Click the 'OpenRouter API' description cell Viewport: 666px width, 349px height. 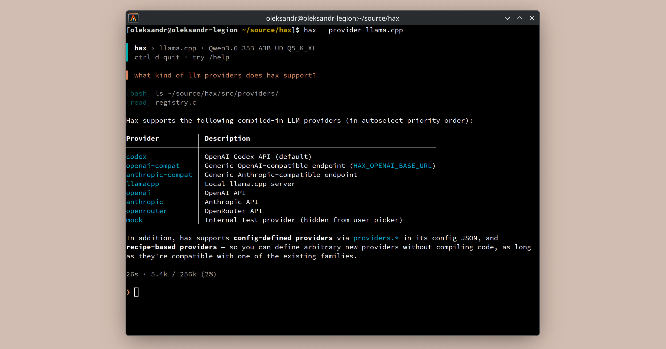click(x=234, y=211)
